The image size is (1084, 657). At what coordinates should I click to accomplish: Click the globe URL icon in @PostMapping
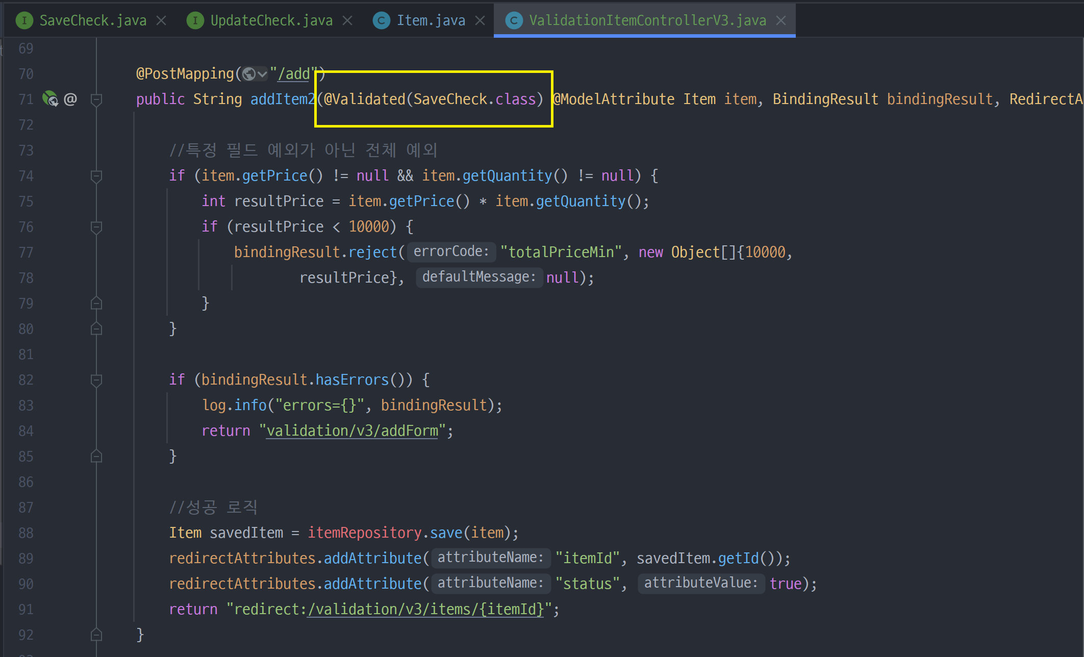coord(248,74)
